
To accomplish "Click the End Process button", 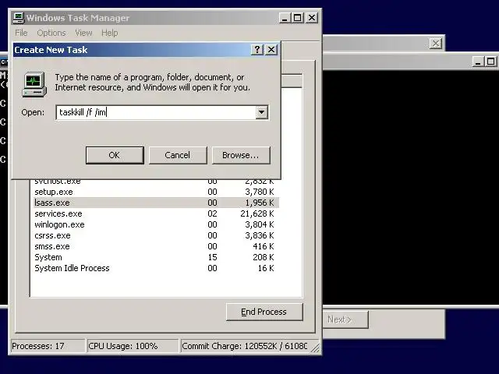I will click(264, 312).
